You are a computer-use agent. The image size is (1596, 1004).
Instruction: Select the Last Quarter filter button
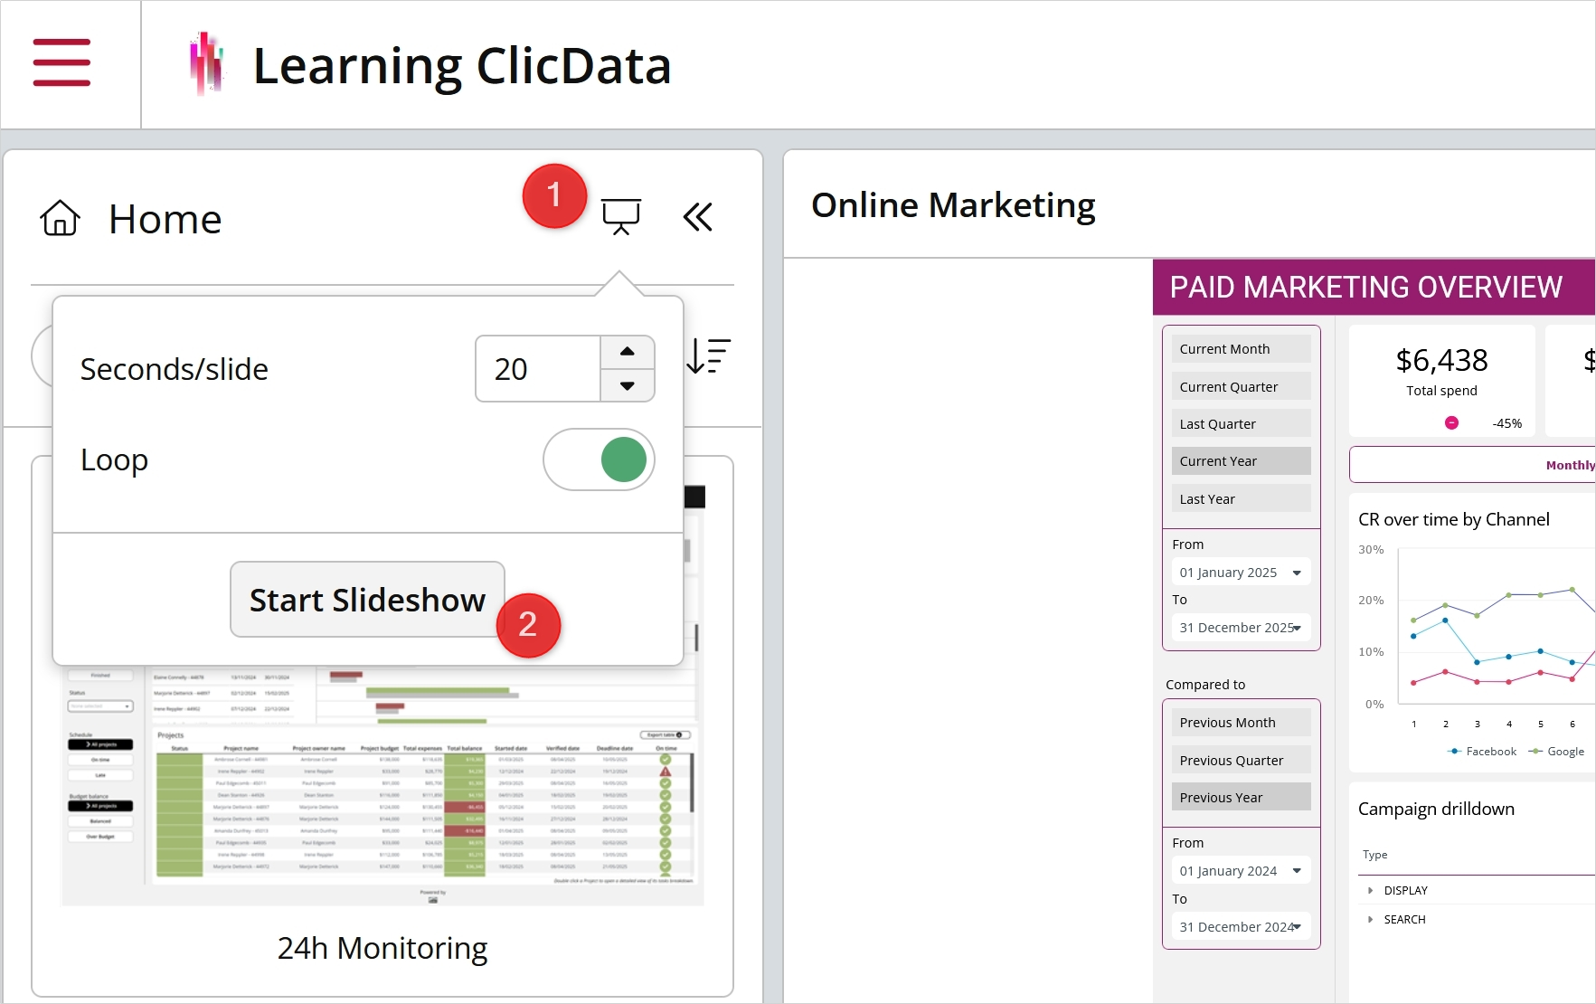(x=1241, y=423)
